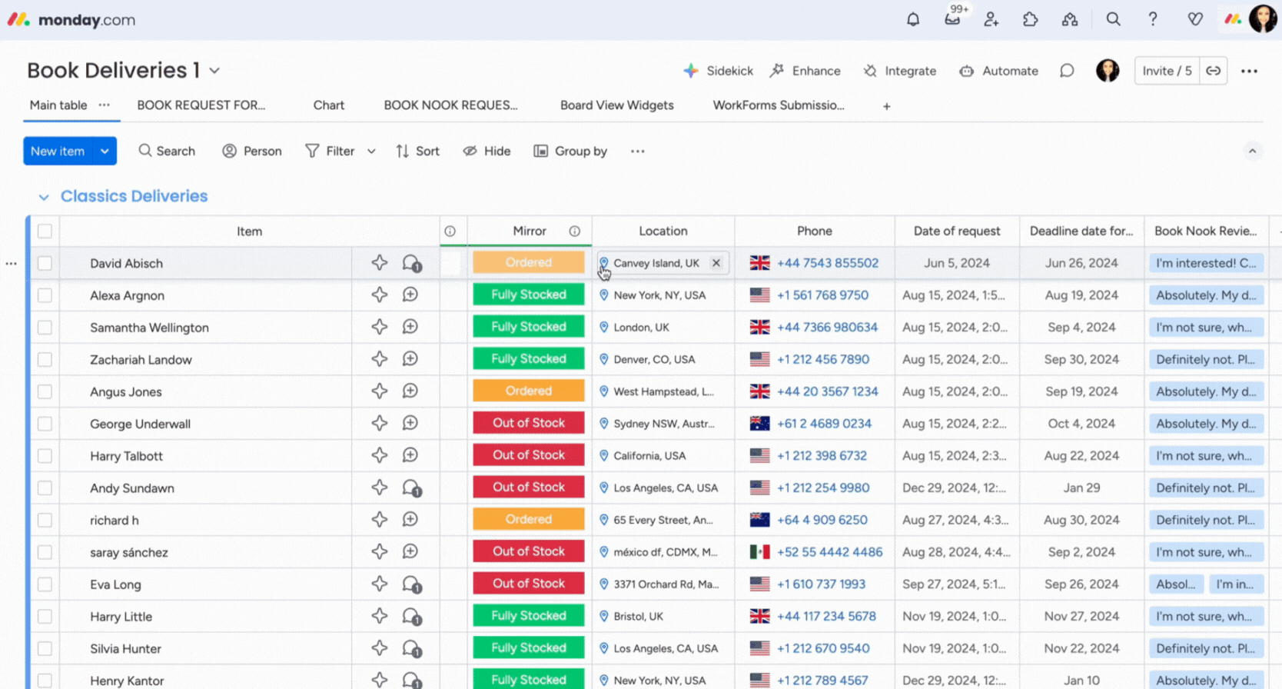Open the Filter tool
1282x689 pixels.
point(330,151)
